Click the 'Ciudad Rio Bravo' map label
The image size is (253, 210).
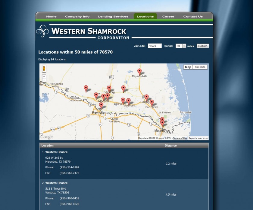tap(114, 120)
